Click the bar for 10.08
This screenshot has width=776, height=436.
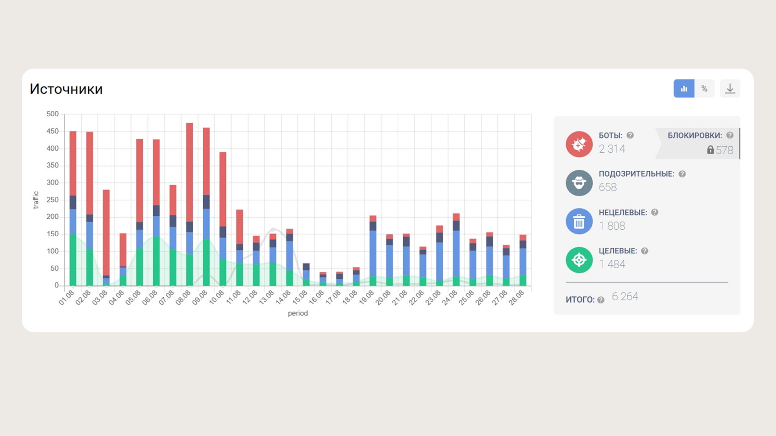point(223,219)
